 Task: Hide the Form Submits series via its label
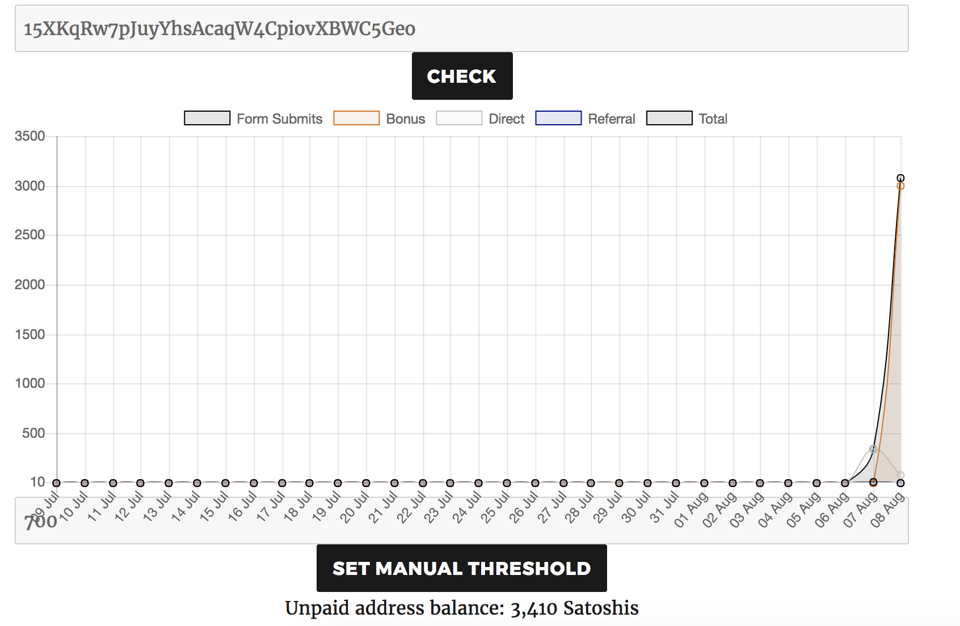point(279,119)
